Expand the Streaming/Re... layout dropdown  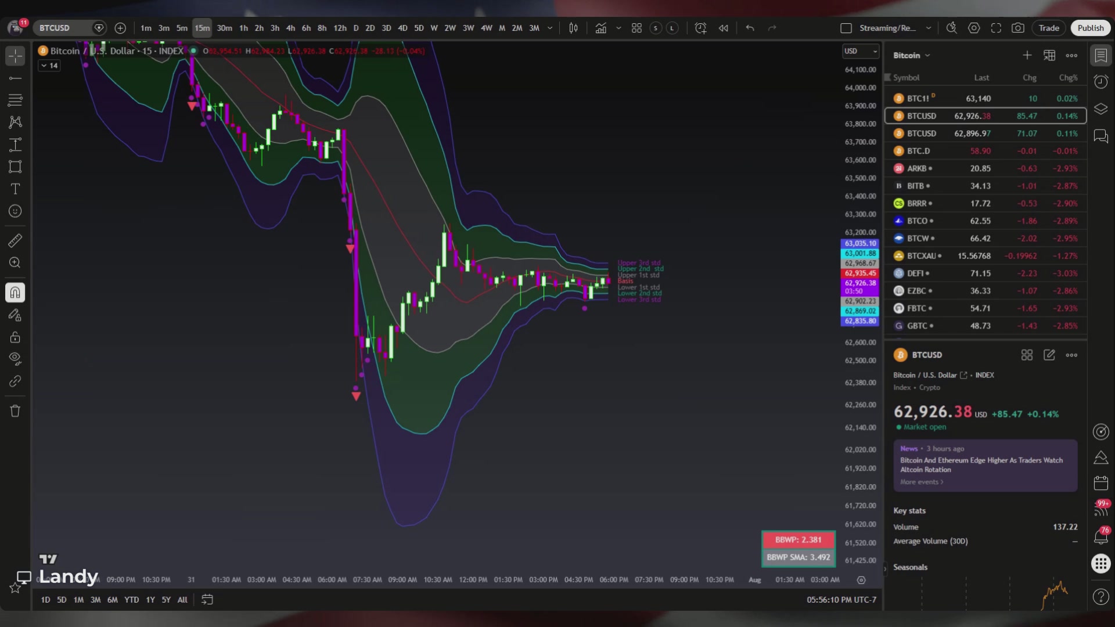pos(929,28)
